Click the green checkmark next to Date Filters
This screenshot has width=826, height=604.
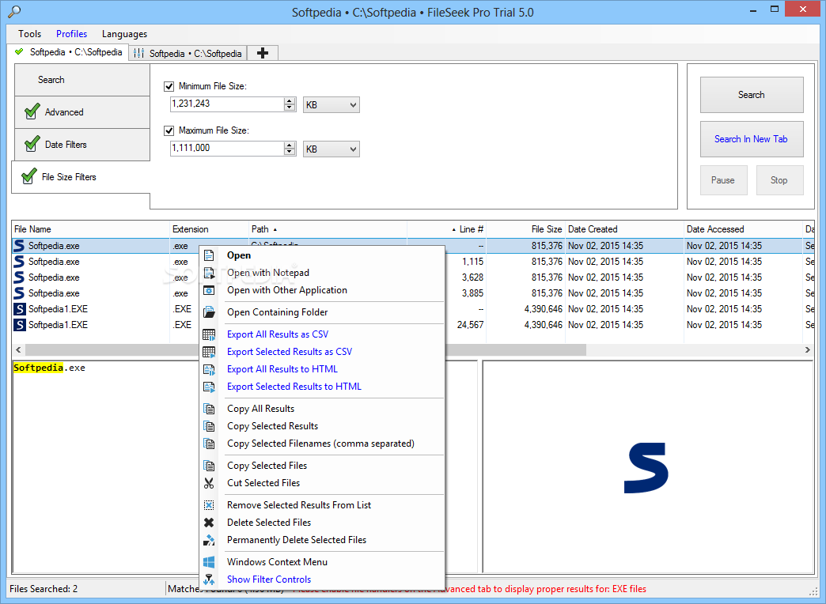32,143
